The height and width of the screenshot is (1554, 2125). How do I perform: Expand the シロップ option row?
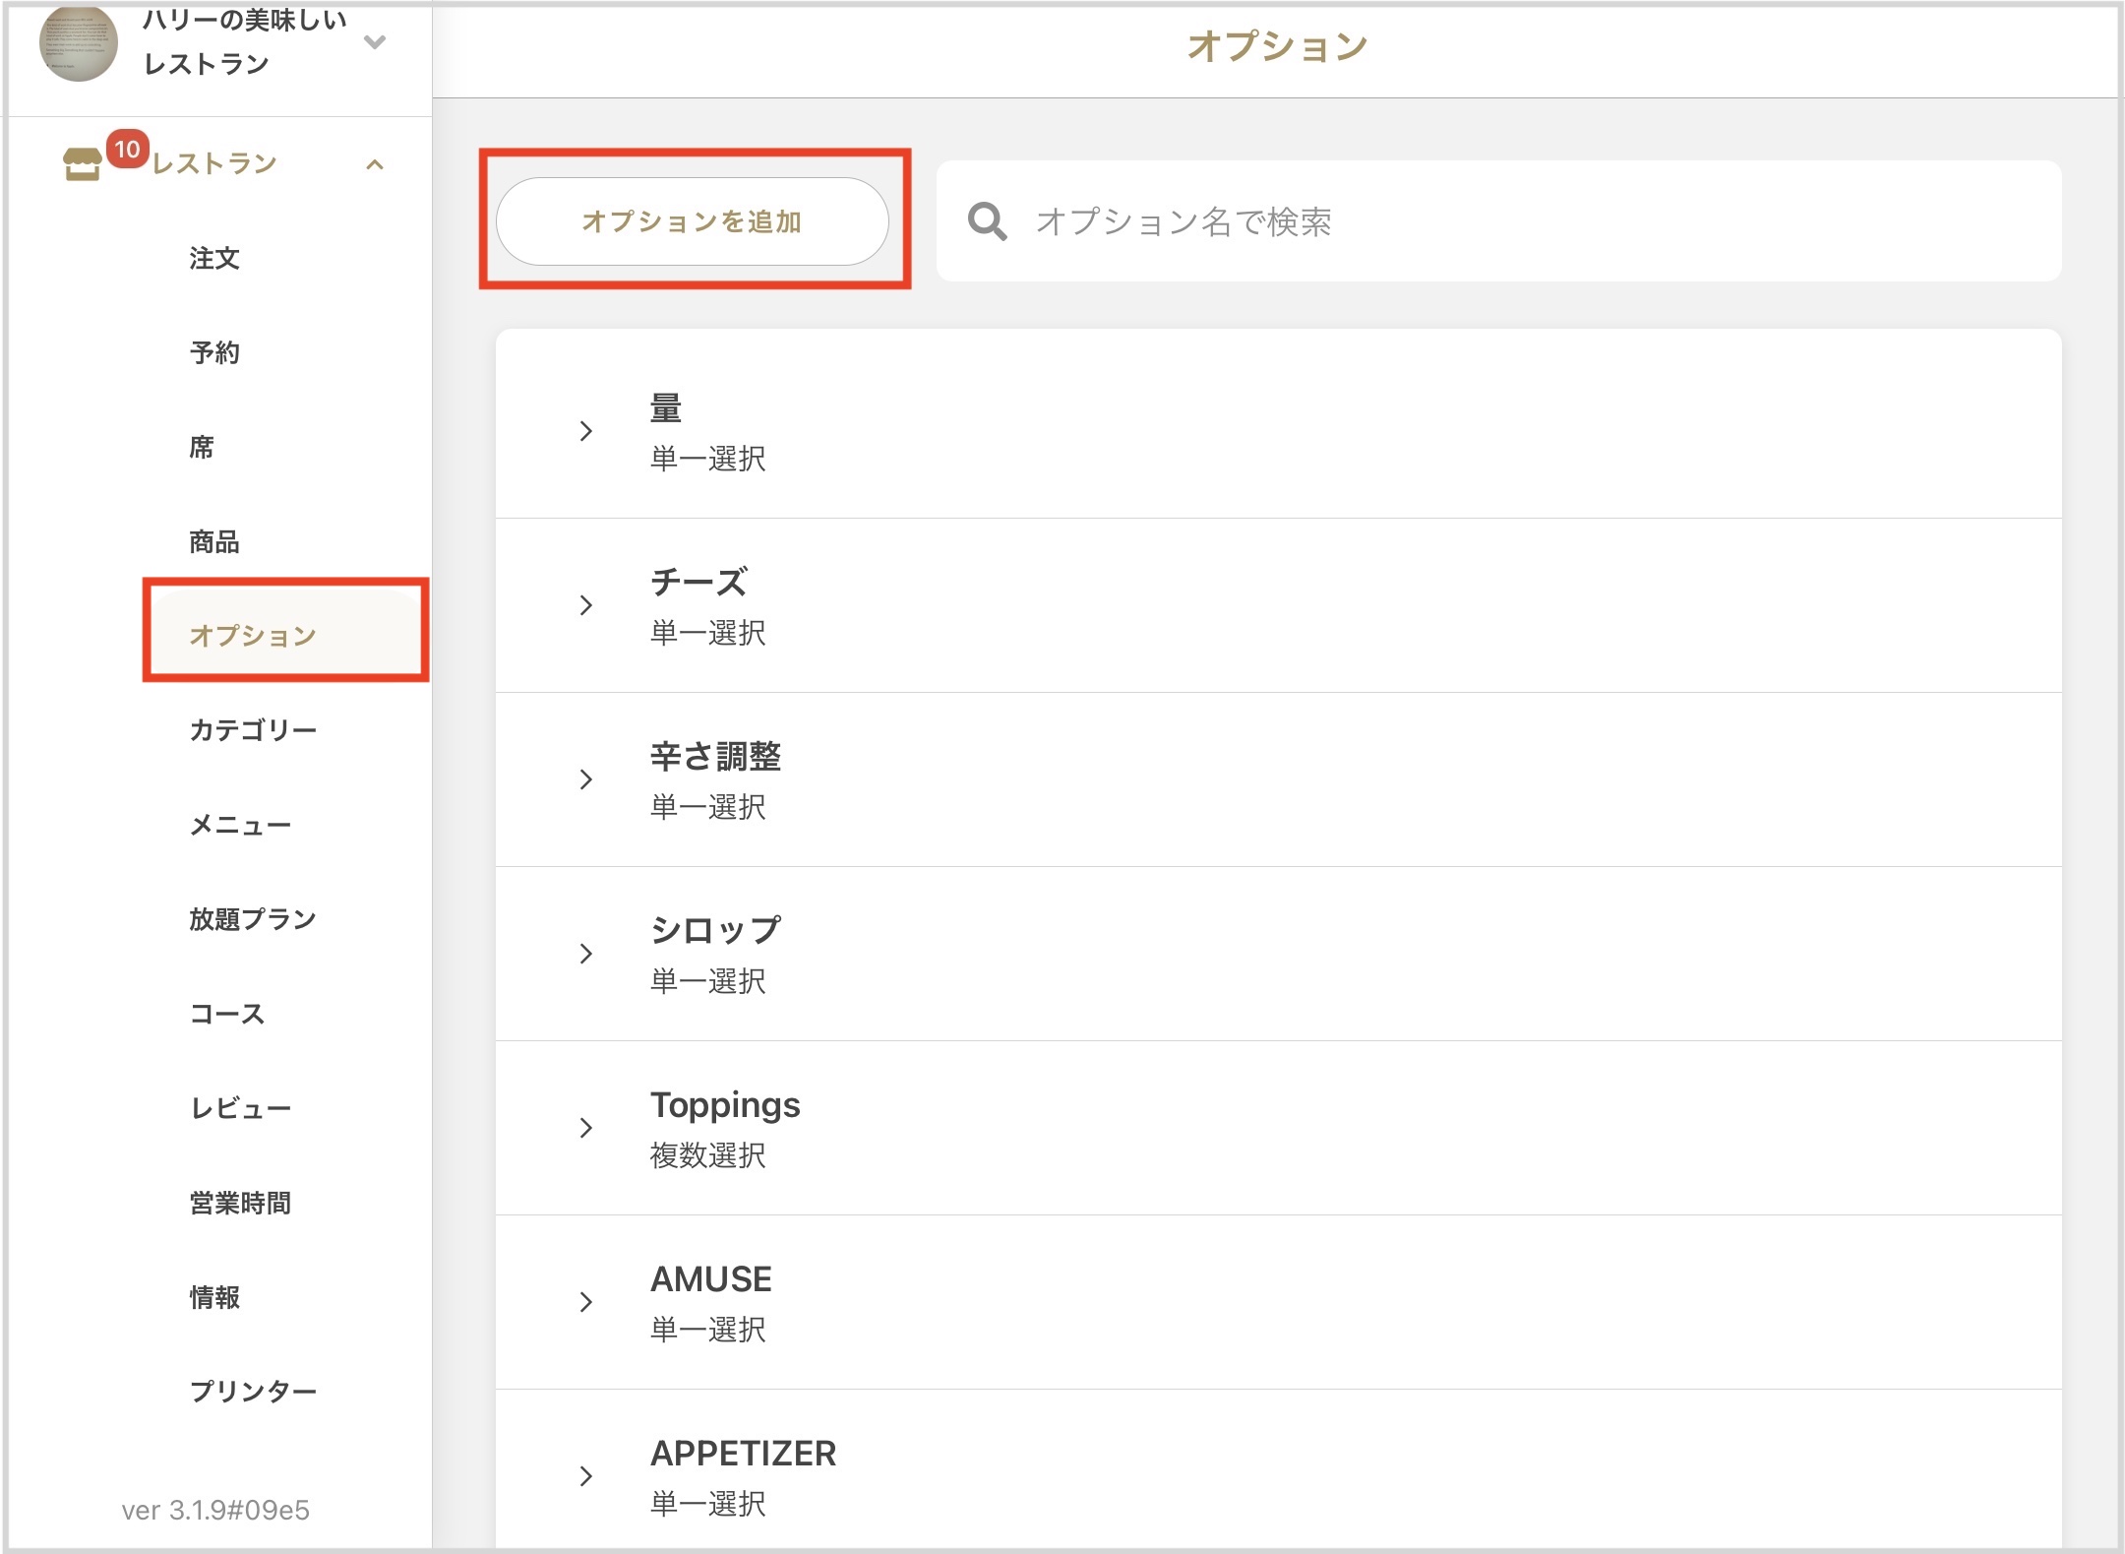[x=586, y=954]
